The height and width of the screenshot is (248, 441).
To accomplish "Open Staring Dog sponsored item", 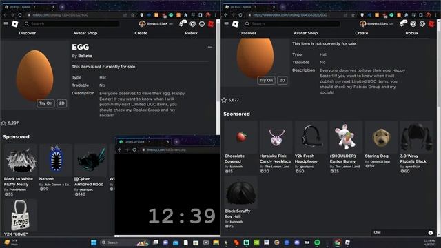I will click(x=381, y=145).
